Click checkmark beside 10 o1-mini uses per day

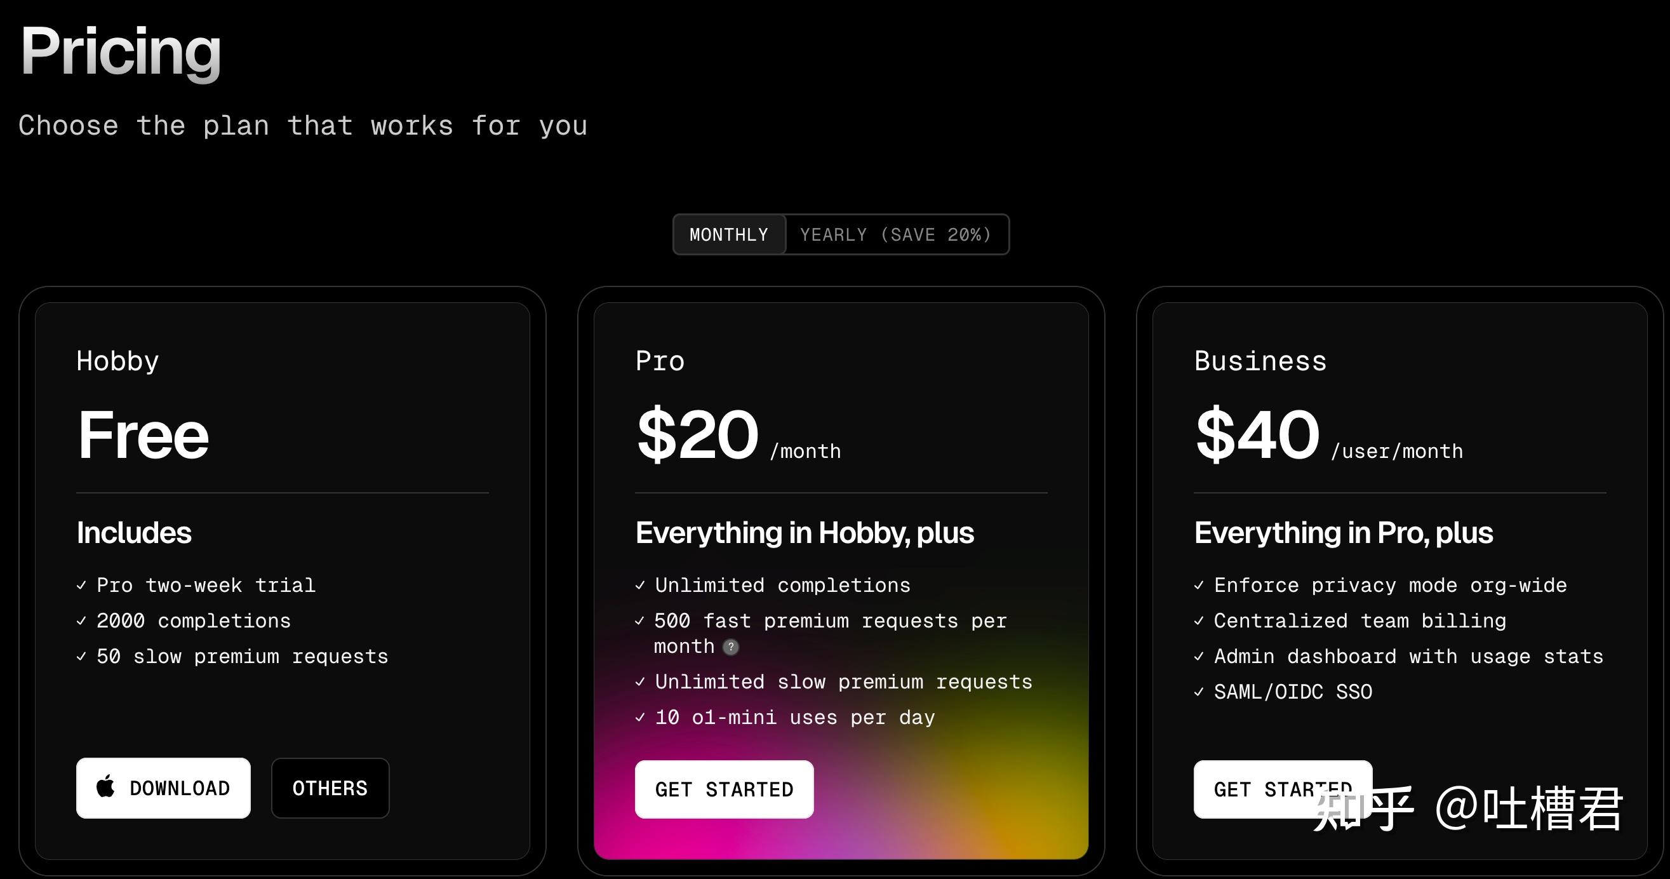pyautogui.click(x=640, y=718)
